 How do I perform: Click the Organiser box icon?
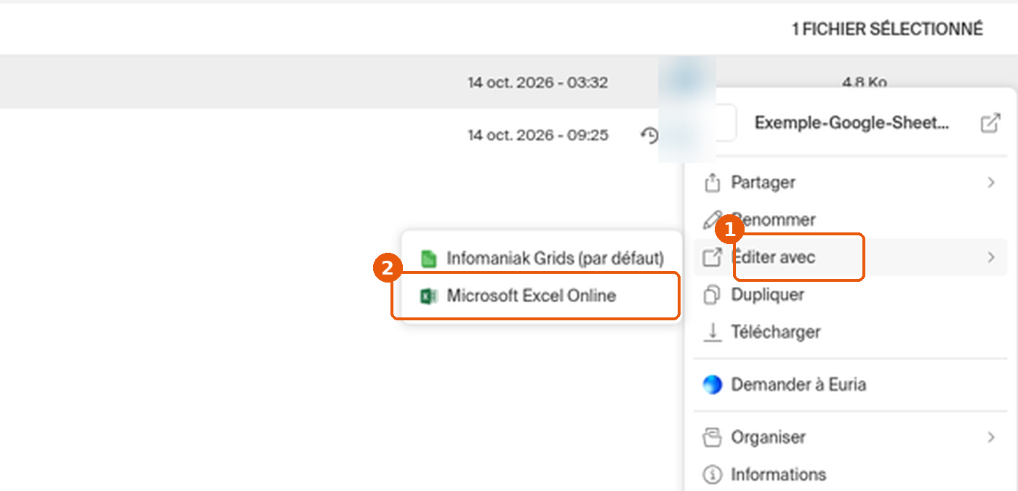point(713,437)
